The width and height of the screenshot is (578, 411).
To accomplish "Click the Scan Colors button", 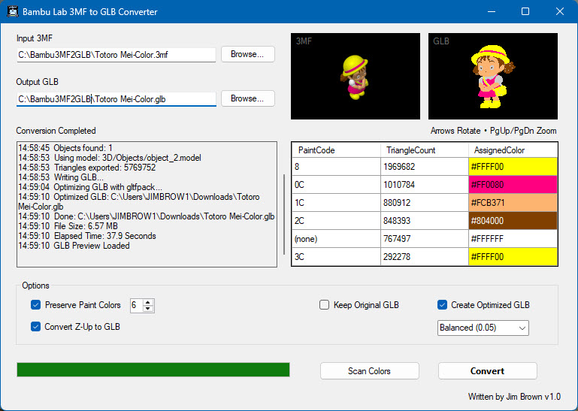I will click(x=369, y=371).
